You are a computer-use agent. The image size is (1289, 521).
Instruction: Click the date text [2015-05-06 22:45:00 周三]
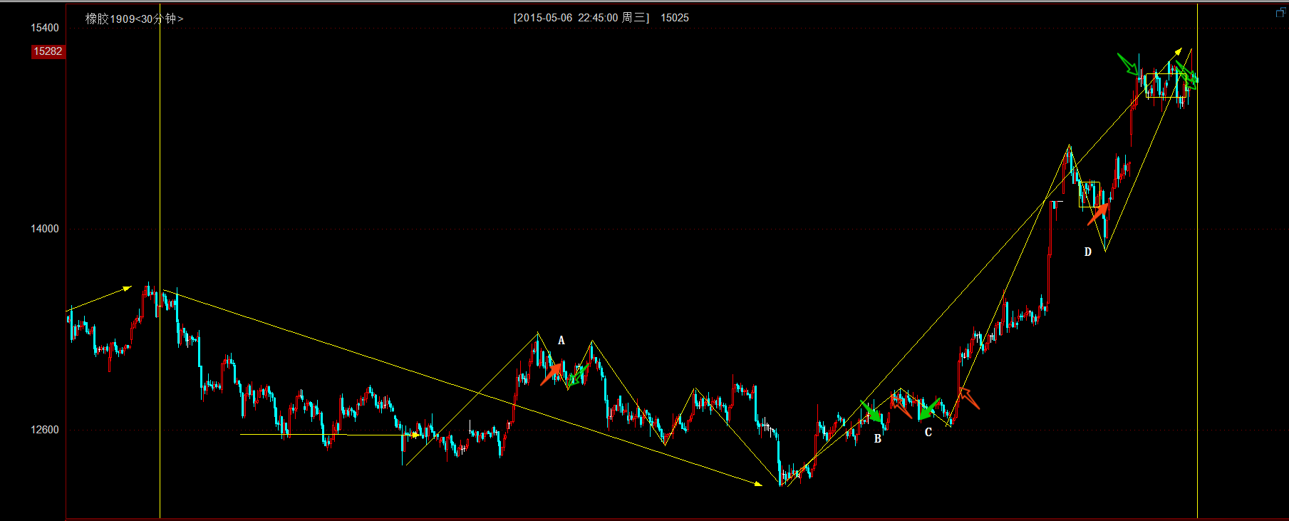click(581, 18)
